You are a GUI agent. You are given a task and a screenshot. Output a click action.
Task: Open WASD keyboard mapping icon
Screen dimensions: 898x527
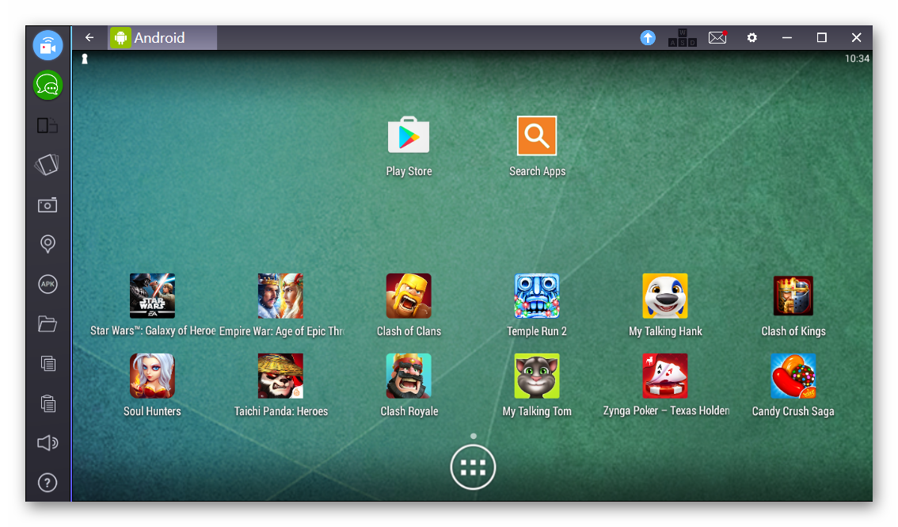point(682,38)
